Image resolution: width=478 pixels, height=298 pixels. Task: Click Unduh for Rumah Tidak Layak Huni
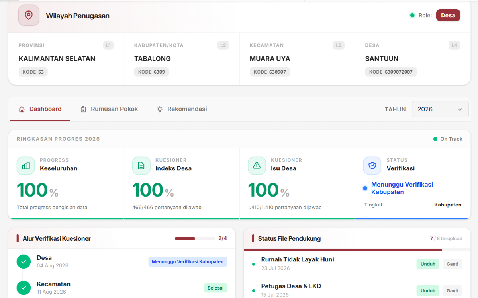(428, 264)
